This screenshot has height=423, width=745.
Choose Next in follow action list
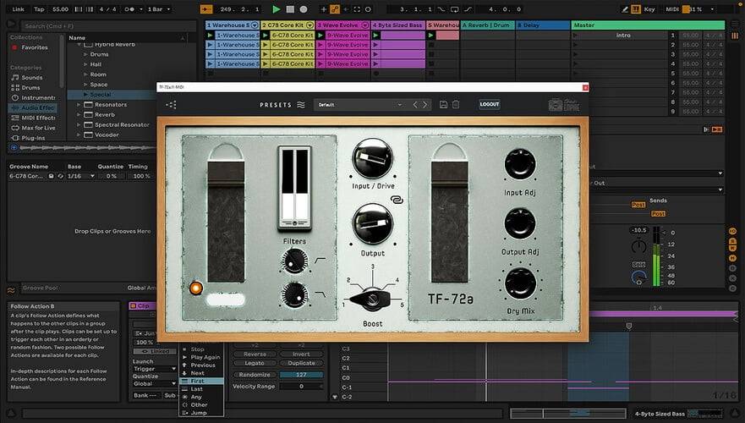click(x=201, y=373)
